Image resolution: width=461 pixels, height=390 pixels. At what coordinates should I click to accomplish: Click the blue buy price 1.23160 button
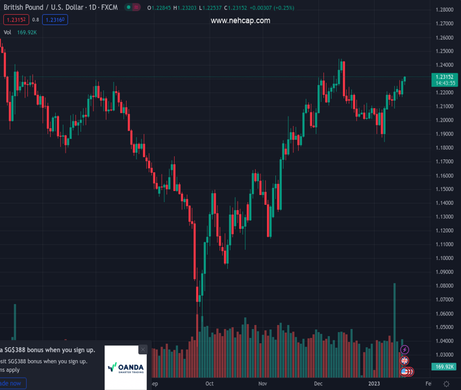tap(55, 19)
